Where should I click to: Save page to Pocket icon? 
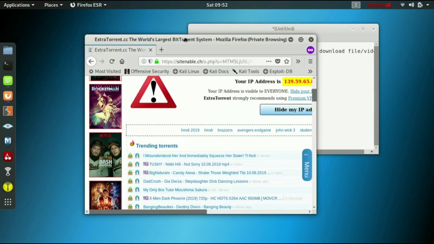coord(278,61)
